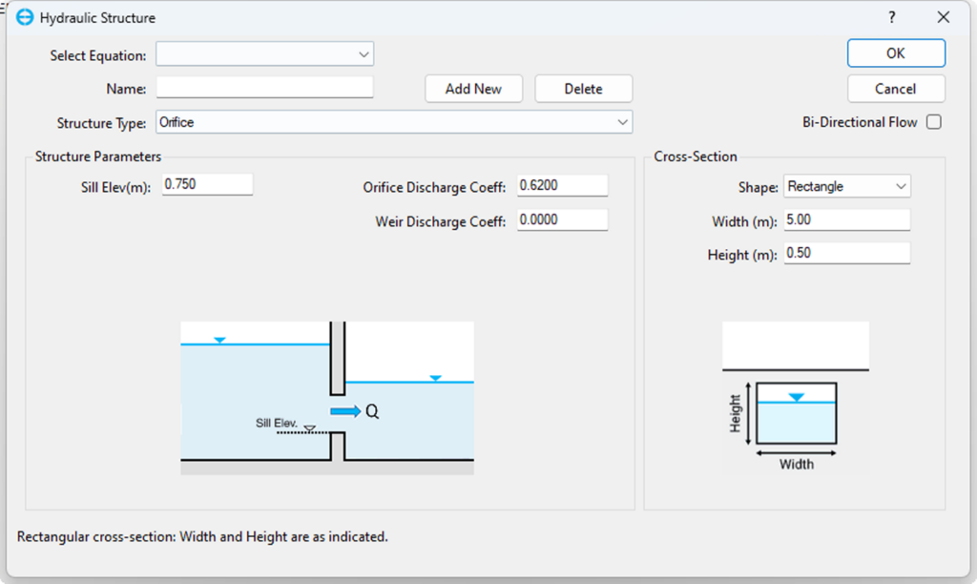The image size is (977, 584).
Task: Click into the Name text field
Action: [x=265, y=88]
